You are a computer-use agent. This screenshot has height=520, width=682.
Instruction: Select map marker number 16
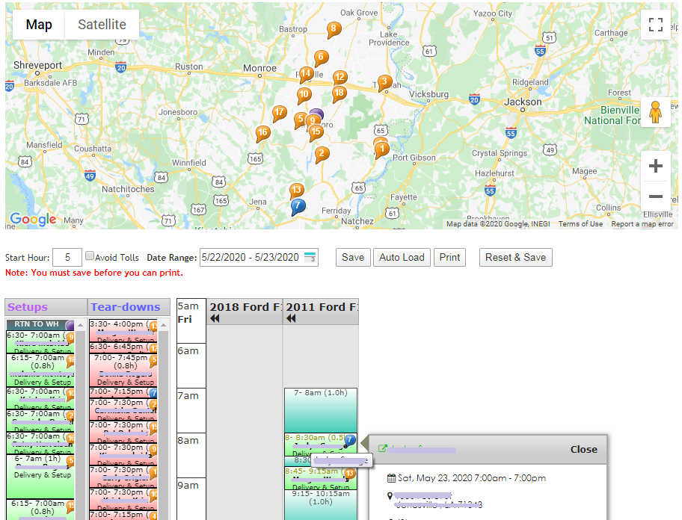[262, 133]
